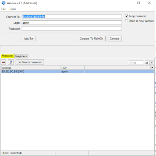Sort by the User column header
156x156 pixels.
click(73, 68)
